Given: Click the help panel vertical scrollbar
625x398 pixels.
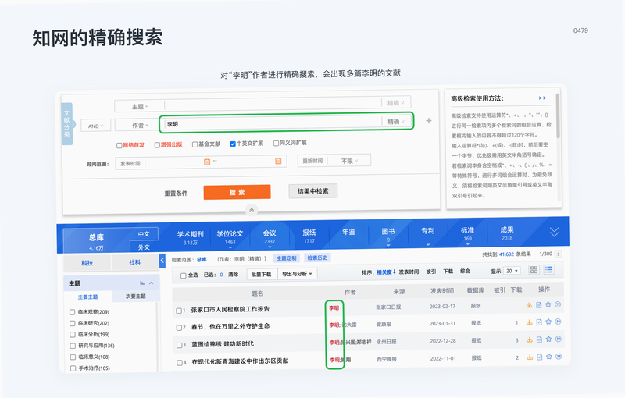Looking at the screenshot, I should point(558,116).
